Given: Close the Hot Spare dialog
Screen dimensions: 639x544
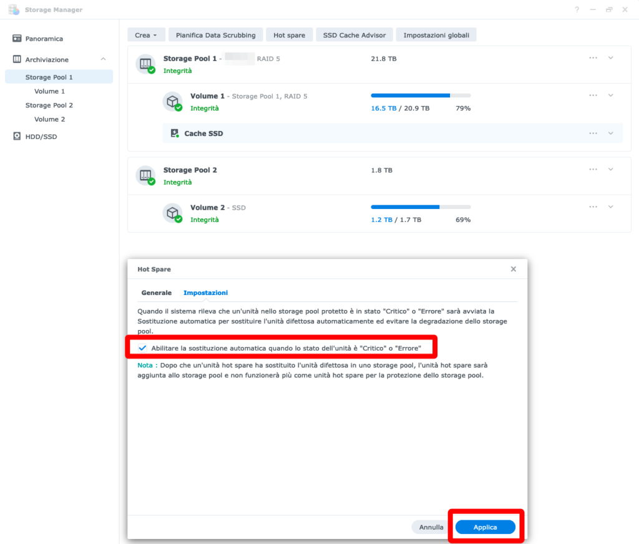Looking at the screenshot, I should (x=513, y=269).
